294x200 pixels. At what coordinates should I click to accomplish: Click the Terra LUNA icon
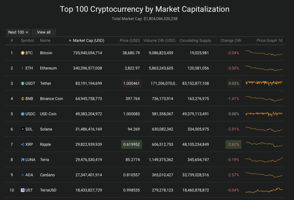[23, 160]
